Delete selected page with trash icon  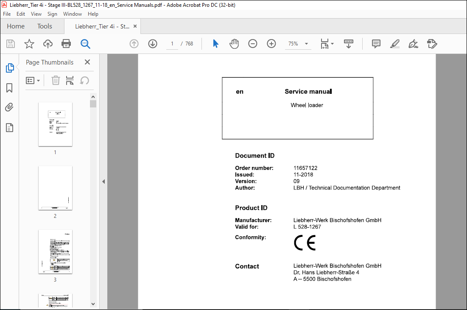[56, 81]
